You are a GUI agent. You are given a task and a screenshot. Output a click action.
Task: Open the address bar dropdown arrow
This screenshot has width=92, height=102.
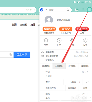point(34,10)
